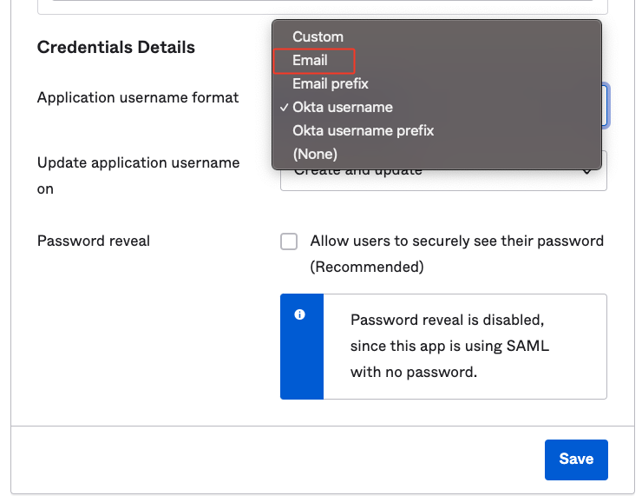This screenshot has width=642, height=496.
Task: Pick the Email prefix option
Action: (x=330, y=84)
